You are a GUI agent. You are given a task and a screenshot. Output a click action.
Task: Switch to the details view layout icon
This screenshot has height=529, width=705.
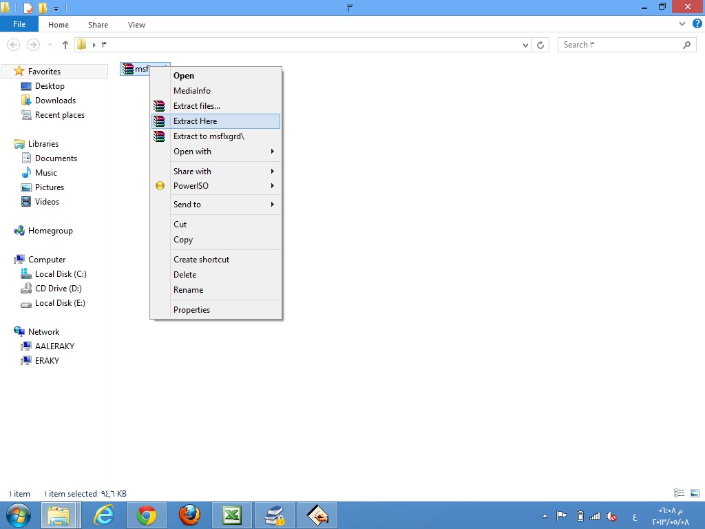pos(679,493)
